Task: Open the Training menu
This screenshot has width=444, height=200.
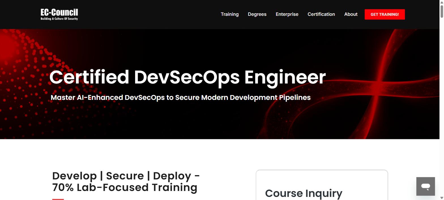Action: (230, 14)
